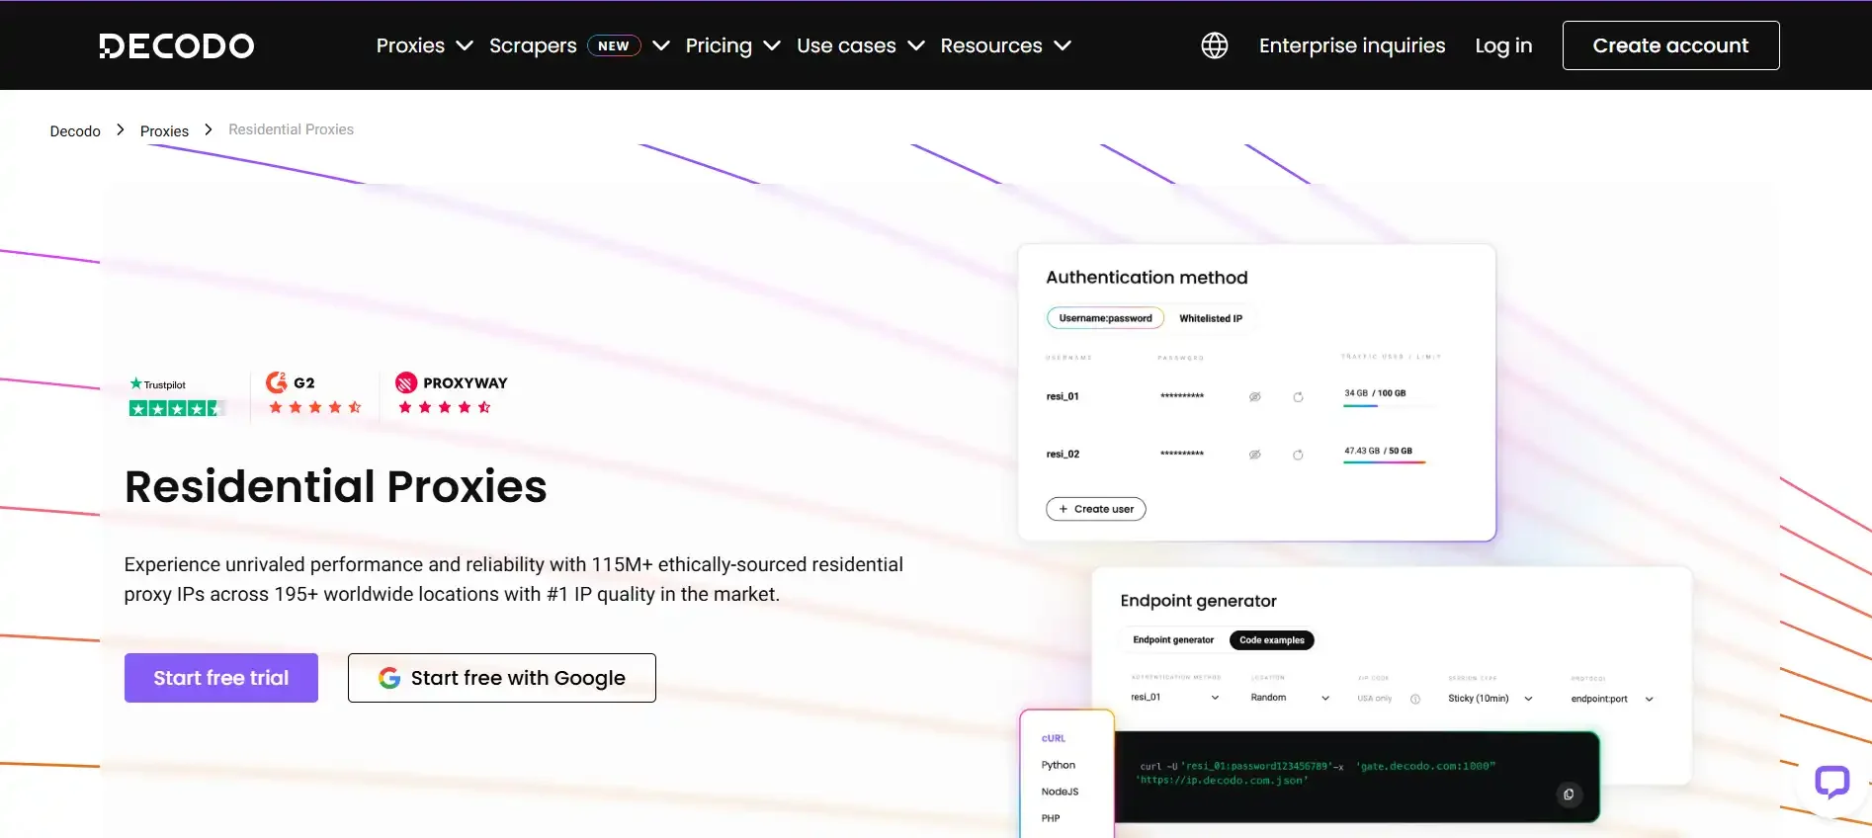Click the ZIP code info icon
The width and height of the screenshot is (1872, 838).
[x=1415, y=699]
